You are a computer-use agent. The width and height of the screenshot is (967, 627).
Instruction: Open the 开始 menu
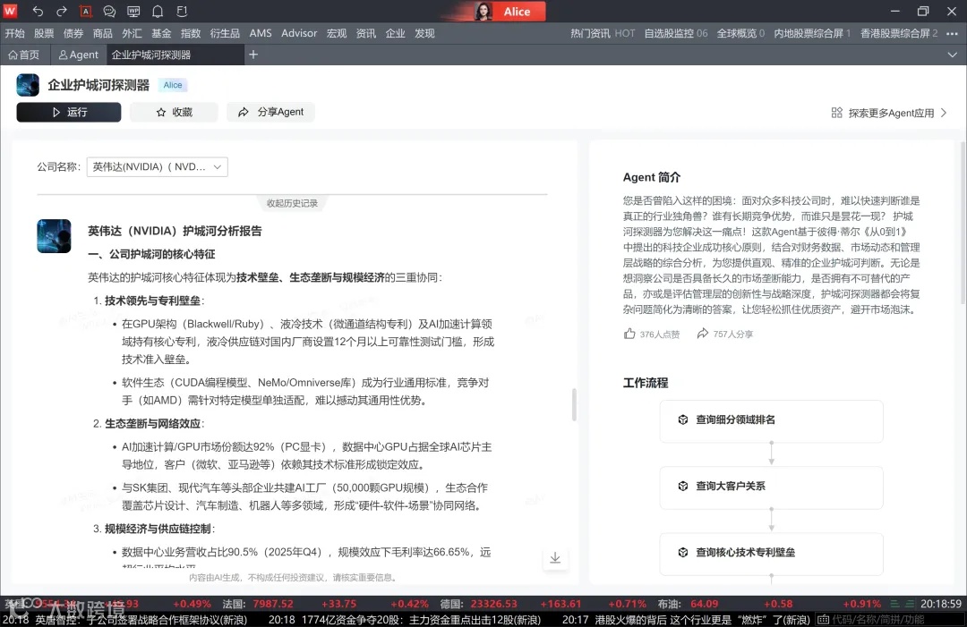[x=15, y=33]
